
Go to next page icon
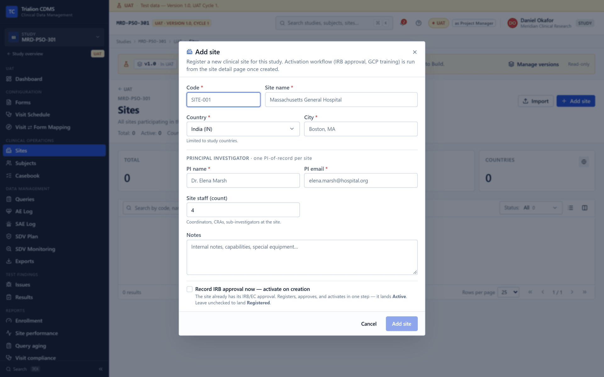click(x=572, y=292)
